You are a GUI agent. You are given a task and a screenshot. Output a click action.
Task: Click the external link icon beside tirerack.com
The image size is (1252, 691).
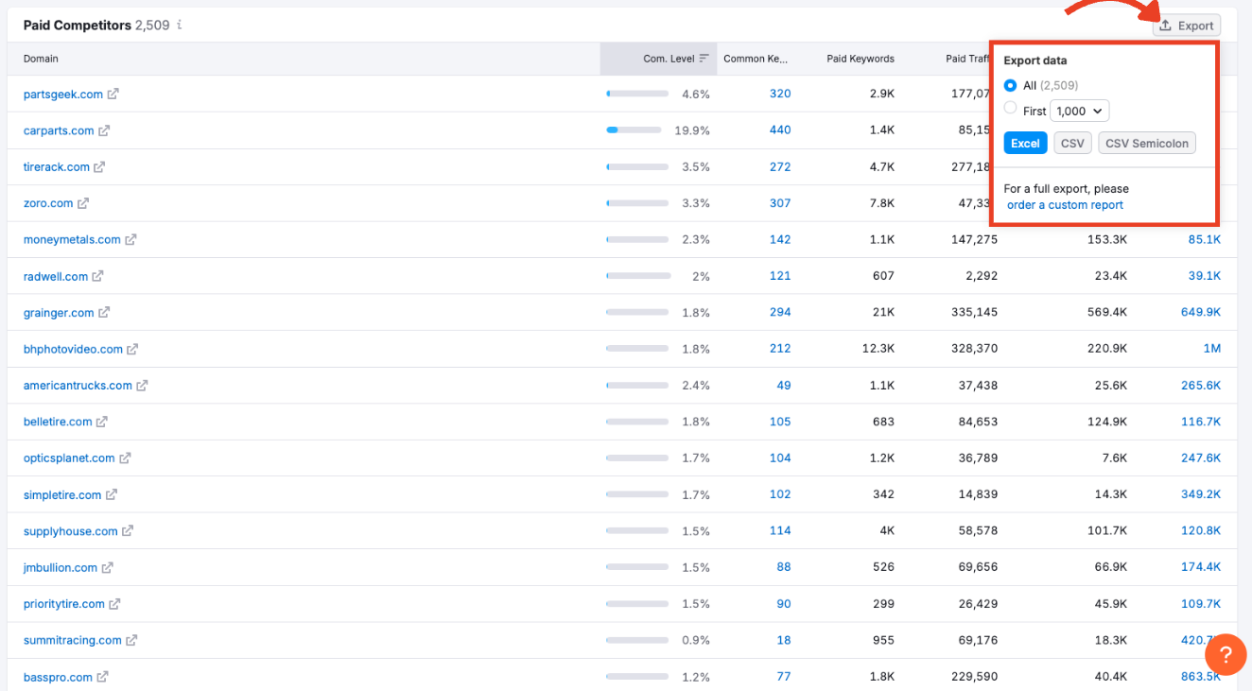99,166
